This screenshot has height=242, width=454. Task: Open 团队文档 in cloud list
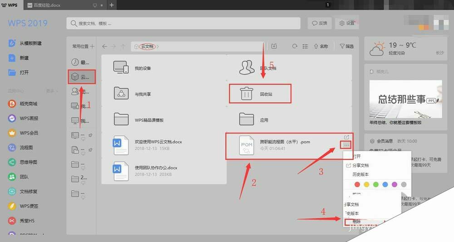(289, 68)
